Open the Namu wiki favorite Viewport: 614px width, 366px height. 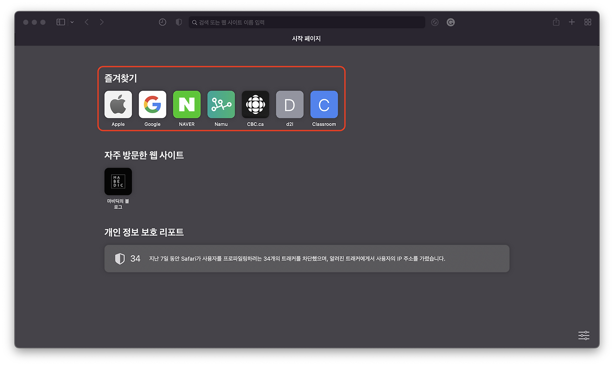[x=221, y=105]
